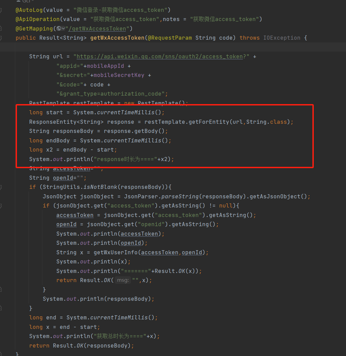Click responseBody in return Result.OK(responseBody)
This screenshot has height=356, width=346.
pyautogui.click(x=107, y=346)
